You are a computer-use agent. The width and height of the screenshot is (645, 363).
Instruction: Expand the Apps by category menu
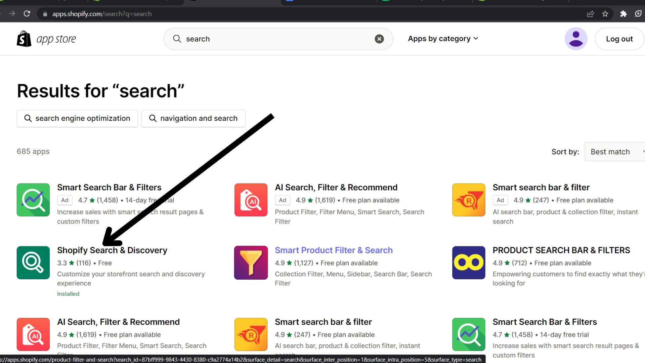(443, 39)
